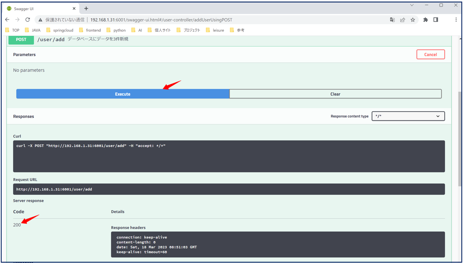Screen dimensions: 463x263
Task: Click the Server response label
Action: 28,201
